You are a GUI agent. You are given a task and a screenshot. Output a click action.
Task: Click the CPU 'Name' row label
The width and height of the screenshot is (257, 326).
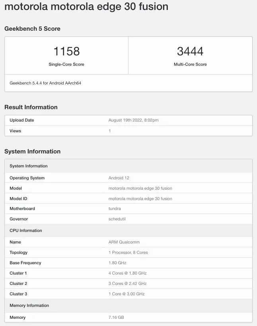coord(16,242)
